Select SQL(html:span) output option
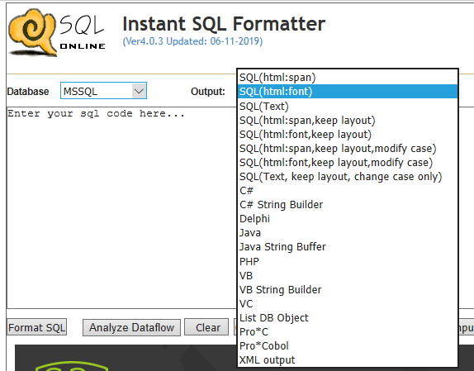The width and height of the screenshot is (474, 371). [348, 78]
